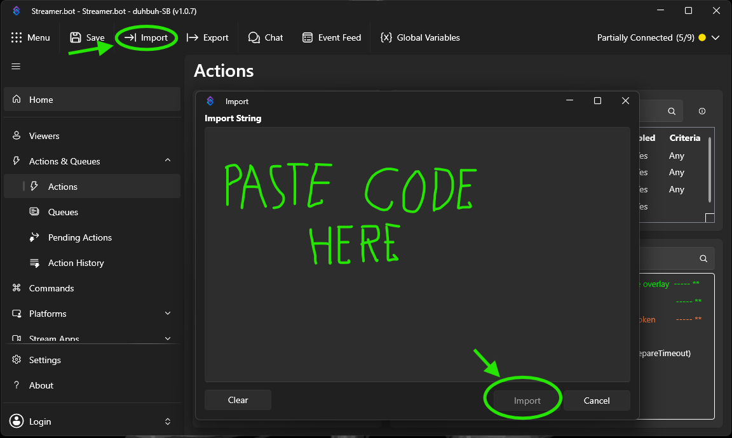Click the Action History list icon

(34, 263)
